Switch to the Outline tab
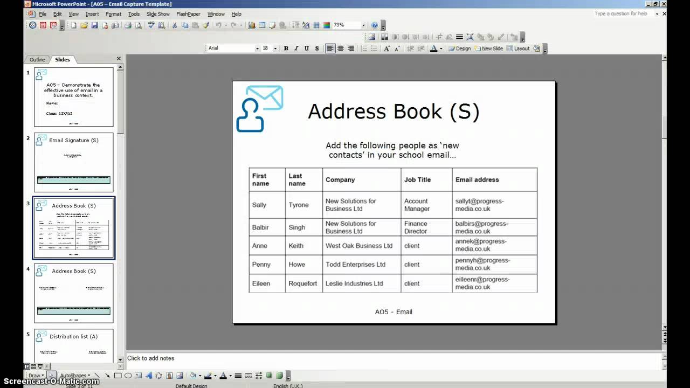 [37, 59]
